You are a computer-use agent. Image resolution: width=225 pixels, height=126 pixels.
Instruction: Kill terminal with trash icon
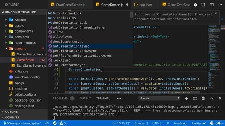(203, 98)
